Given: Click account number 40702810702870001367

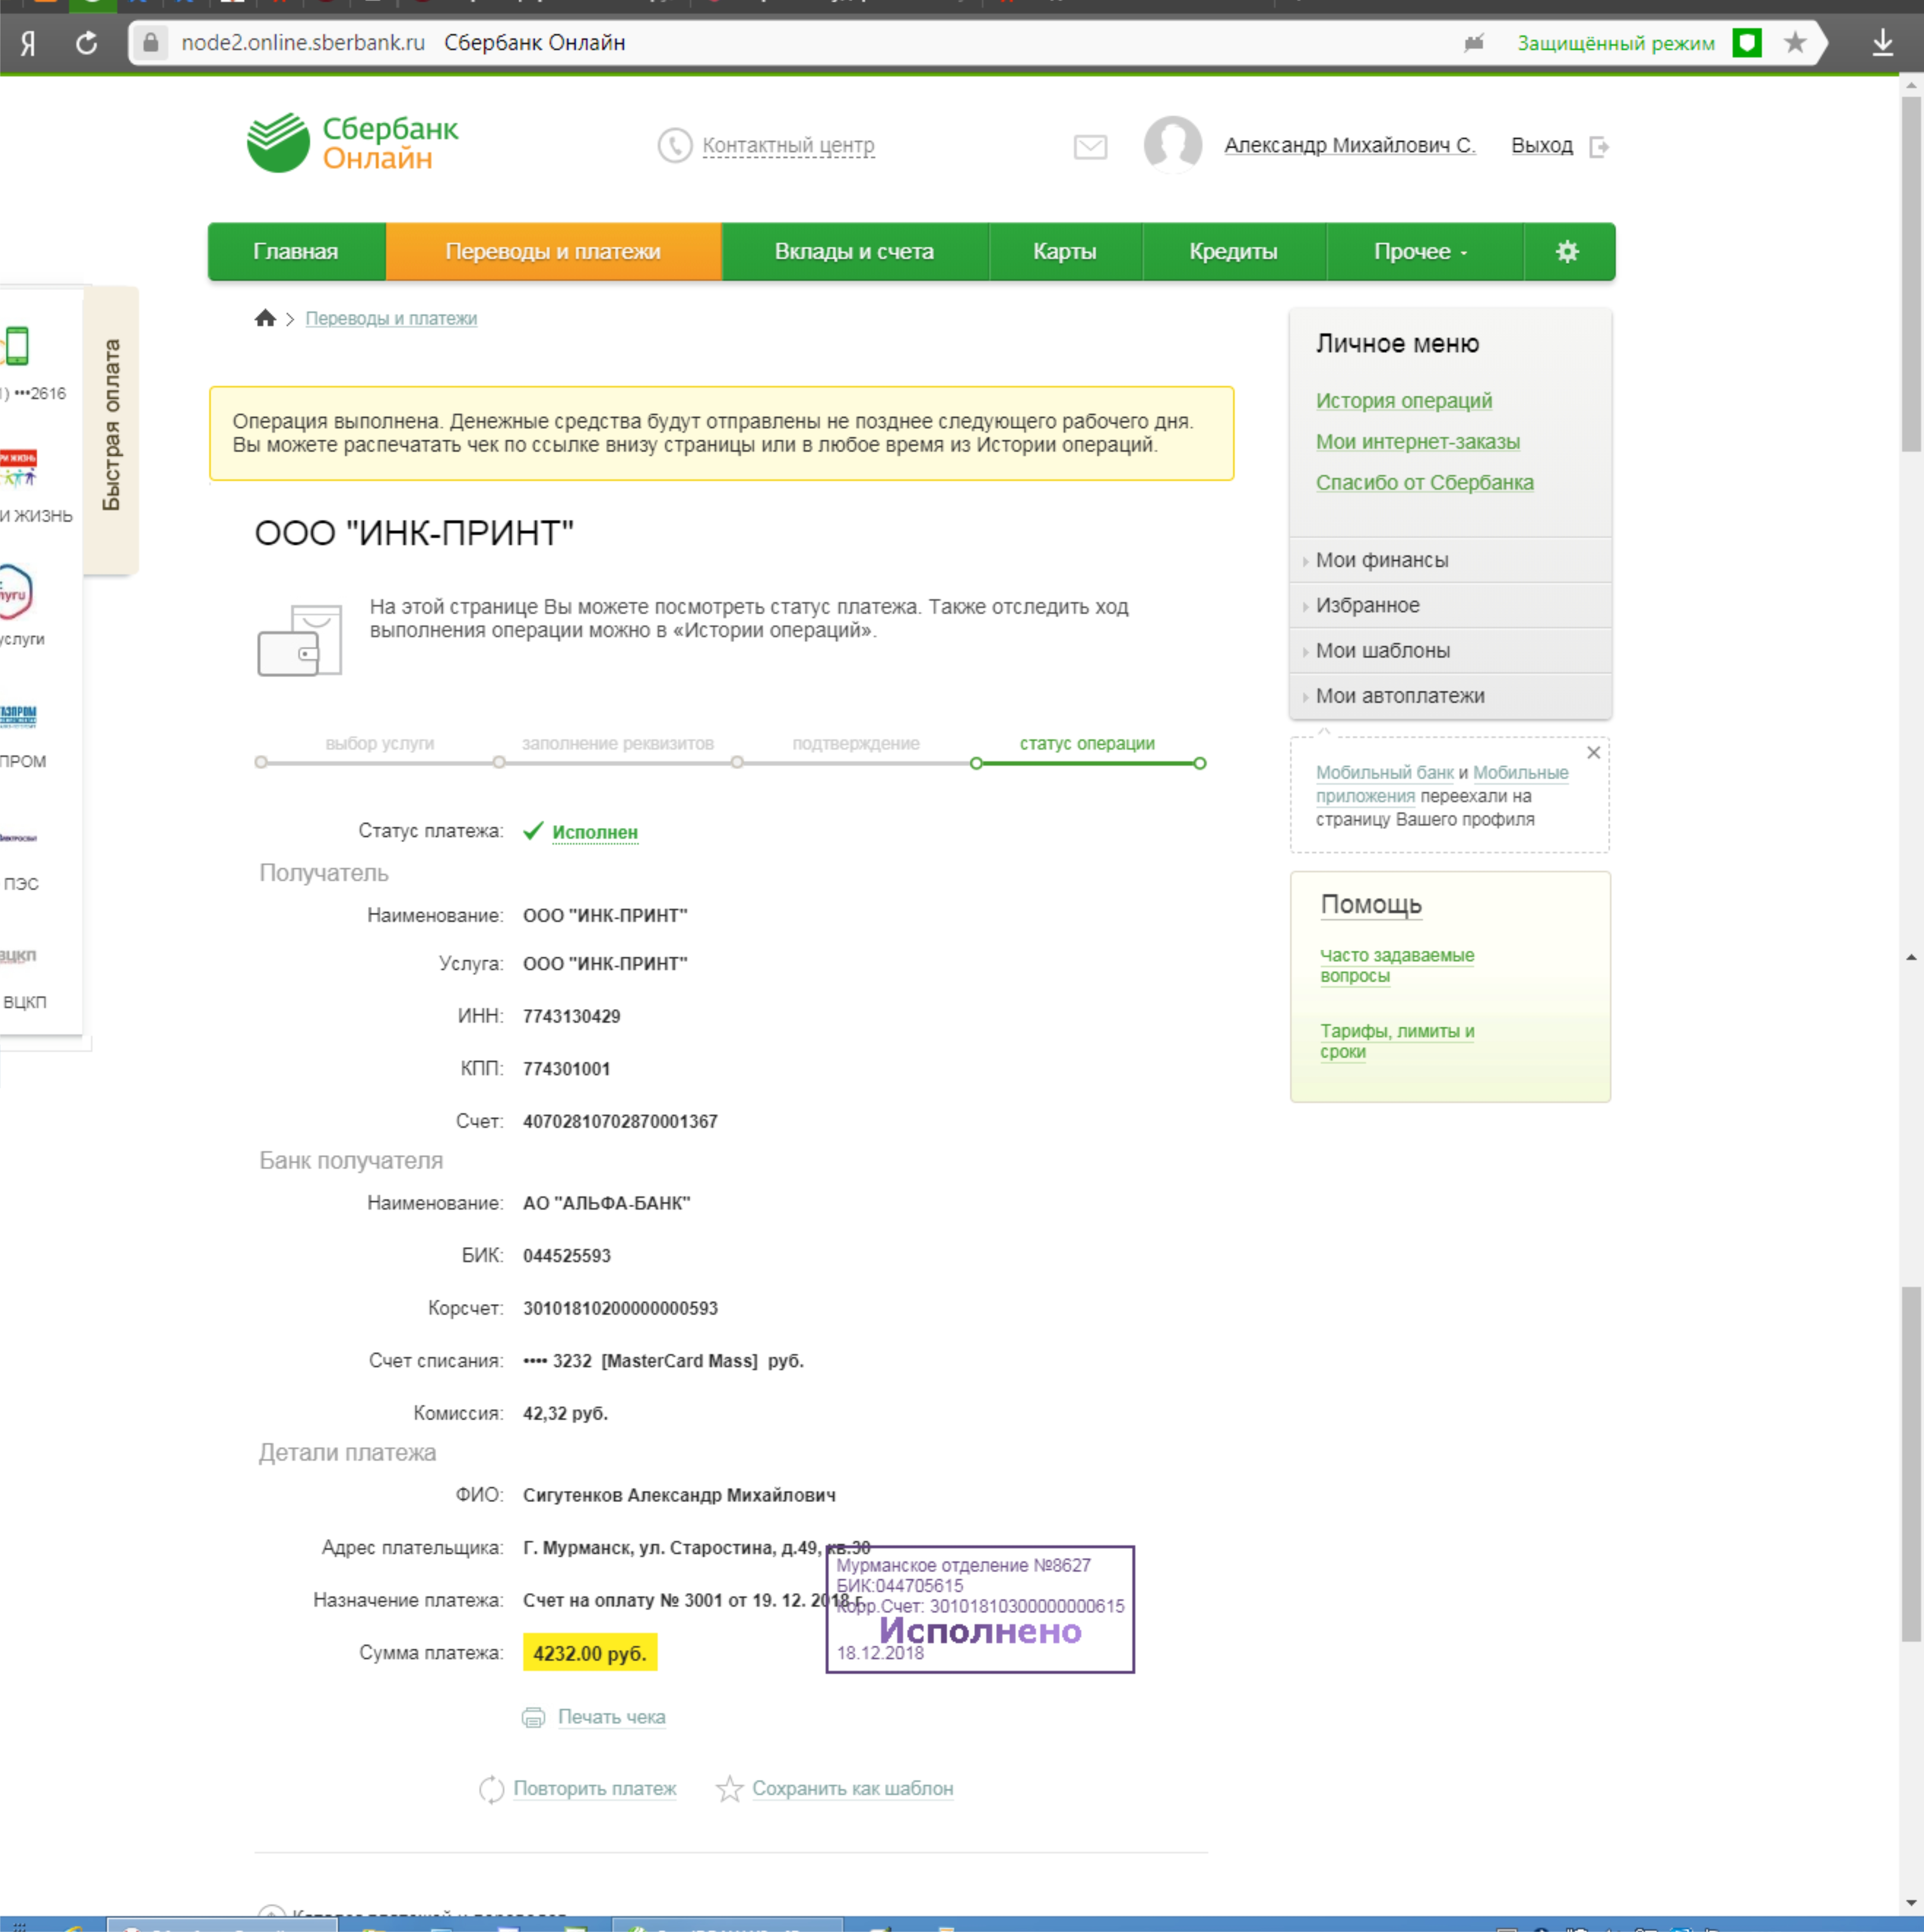Looking at the screenshot, I should (620, 1122).
